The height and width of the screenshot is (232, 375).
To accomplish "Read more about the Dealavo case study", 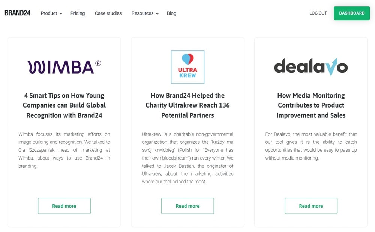I will [x=311, y=206].
